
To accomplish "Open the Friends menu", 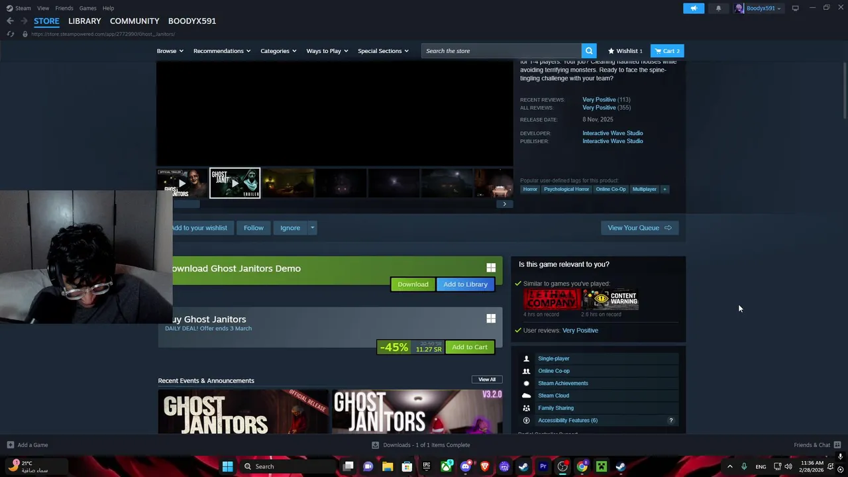I will [x=64, y=8].
